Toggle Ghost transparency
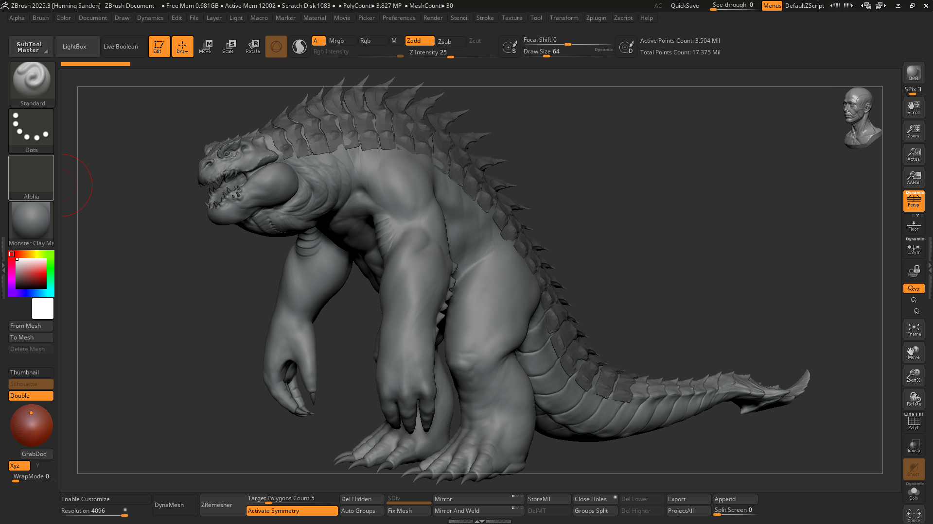 (x=914, y=469)
